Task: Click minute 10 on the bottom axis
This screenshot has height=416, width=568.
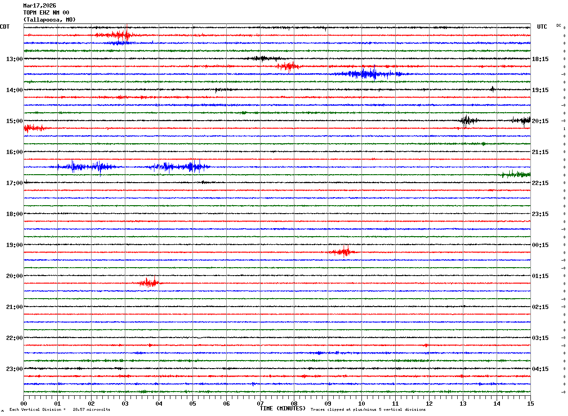Action: coord(362,403)
